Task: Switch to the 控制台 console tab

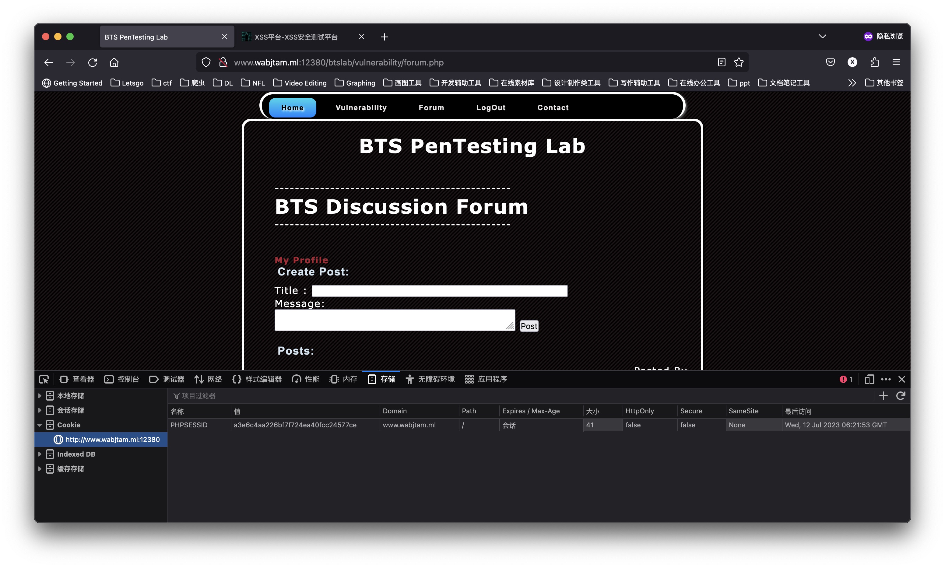Action: (122, 379)
